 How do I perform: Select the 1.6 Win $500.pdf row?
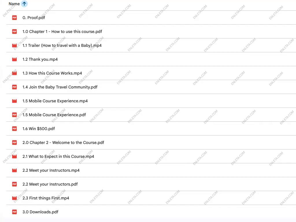click(145, 129)
